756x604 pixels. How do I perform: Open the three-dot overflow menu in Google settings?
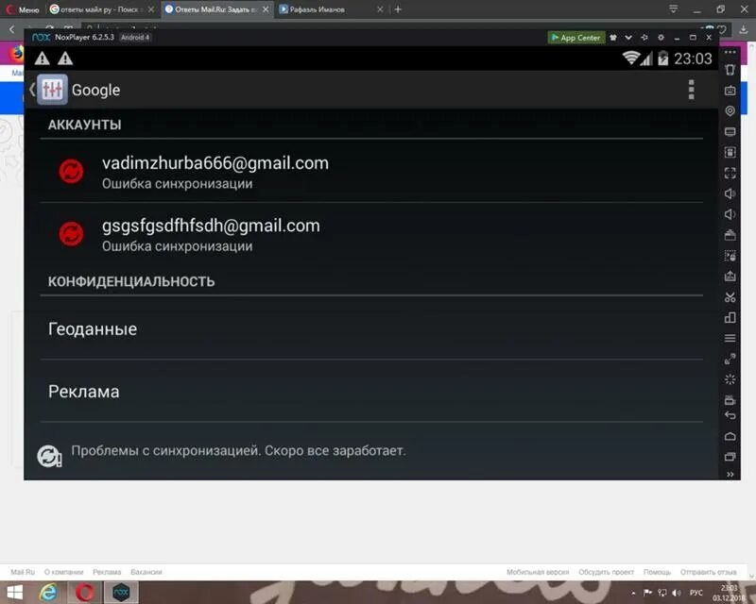pos(692,90)
